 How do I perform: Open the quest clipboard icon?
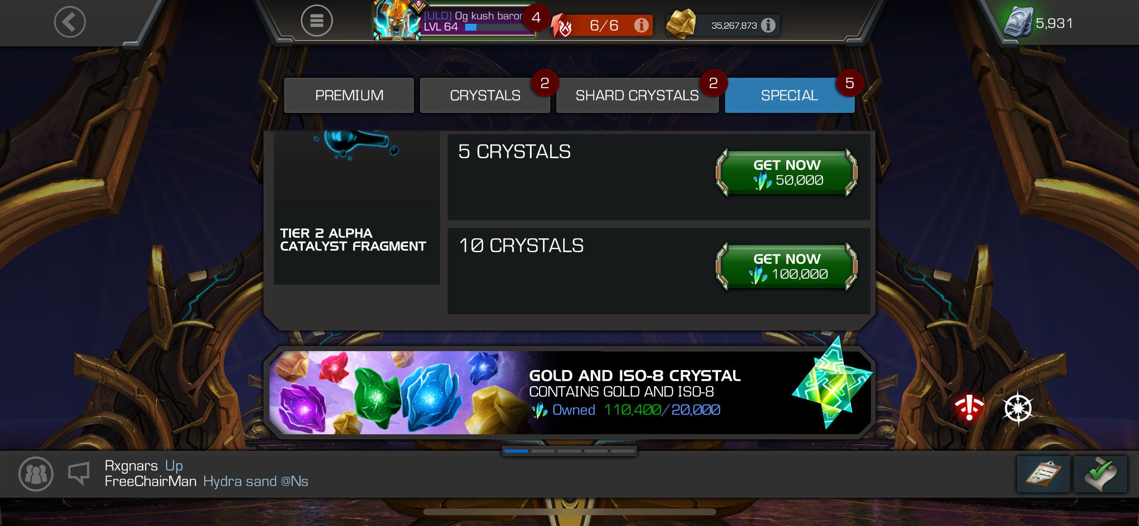[1043, 474]
